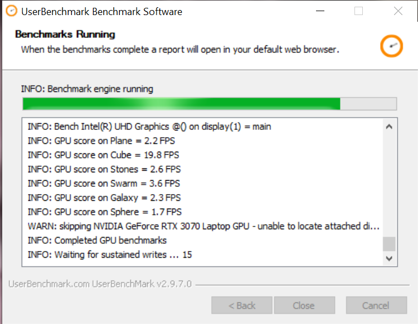Select the Intel UHD Graphics bench line
418x324 pixels.
click(149, 127)
